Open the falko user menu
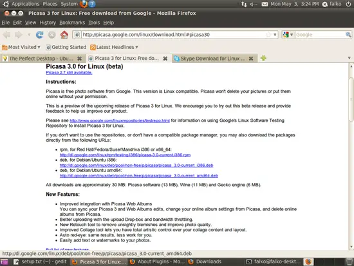The width and height of the screenshot is (354, 266). point(331,4)
